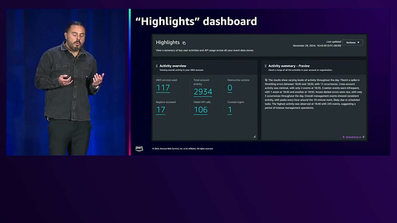The height and width of the screenshot is (223, 397).
Task: Grab the Activity overview drag handle icon
Action: [157, 66]
